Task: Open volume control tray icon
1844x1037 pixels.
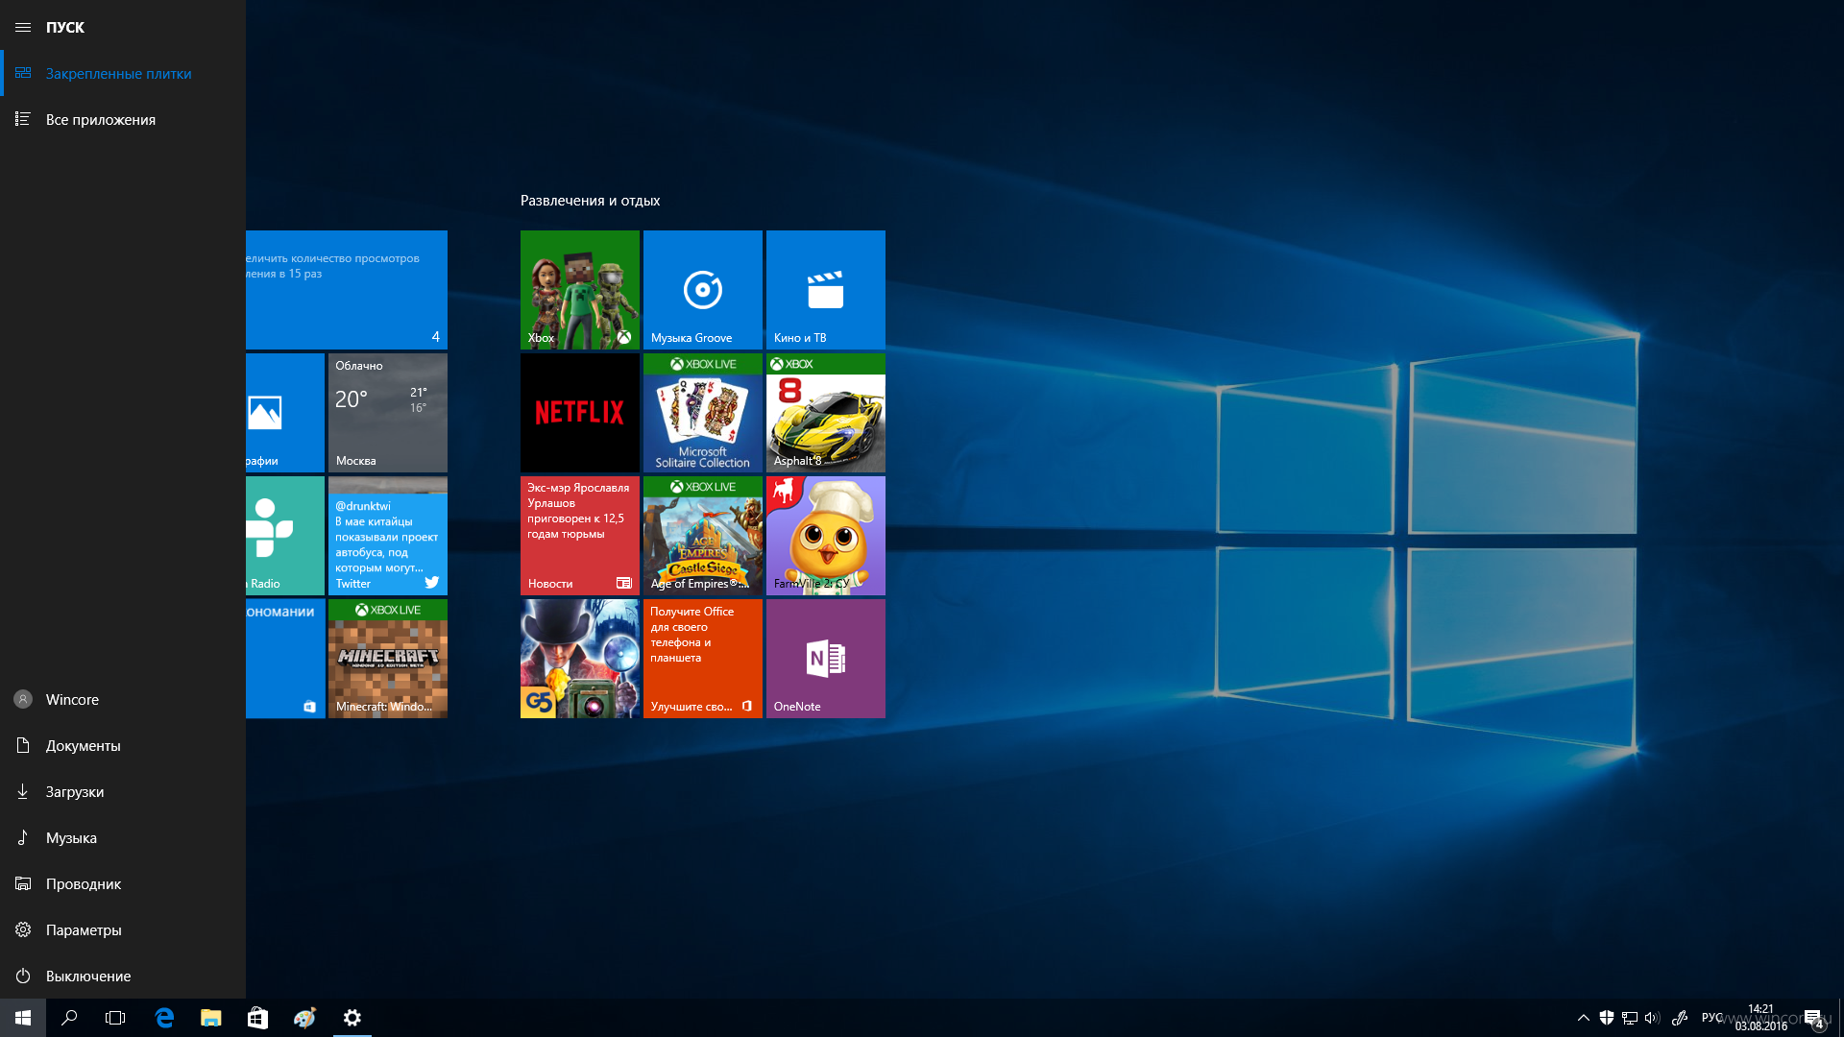Action: [1652, 1018]
